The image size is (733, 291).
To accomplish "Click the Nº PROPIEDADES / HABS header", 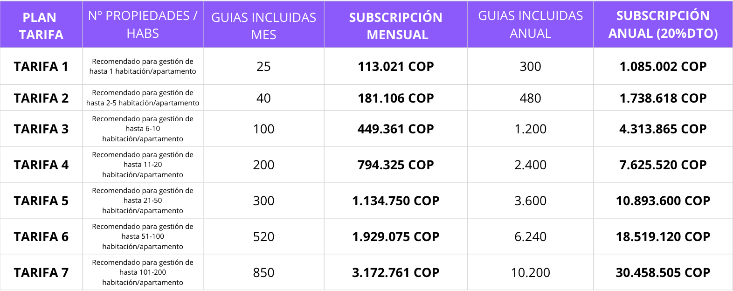I will (x=143, y=25).
